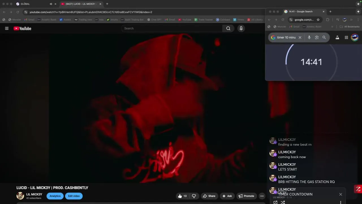Reload the YouTube page
The width and height of the screenshot is (362, 204).
18,12
